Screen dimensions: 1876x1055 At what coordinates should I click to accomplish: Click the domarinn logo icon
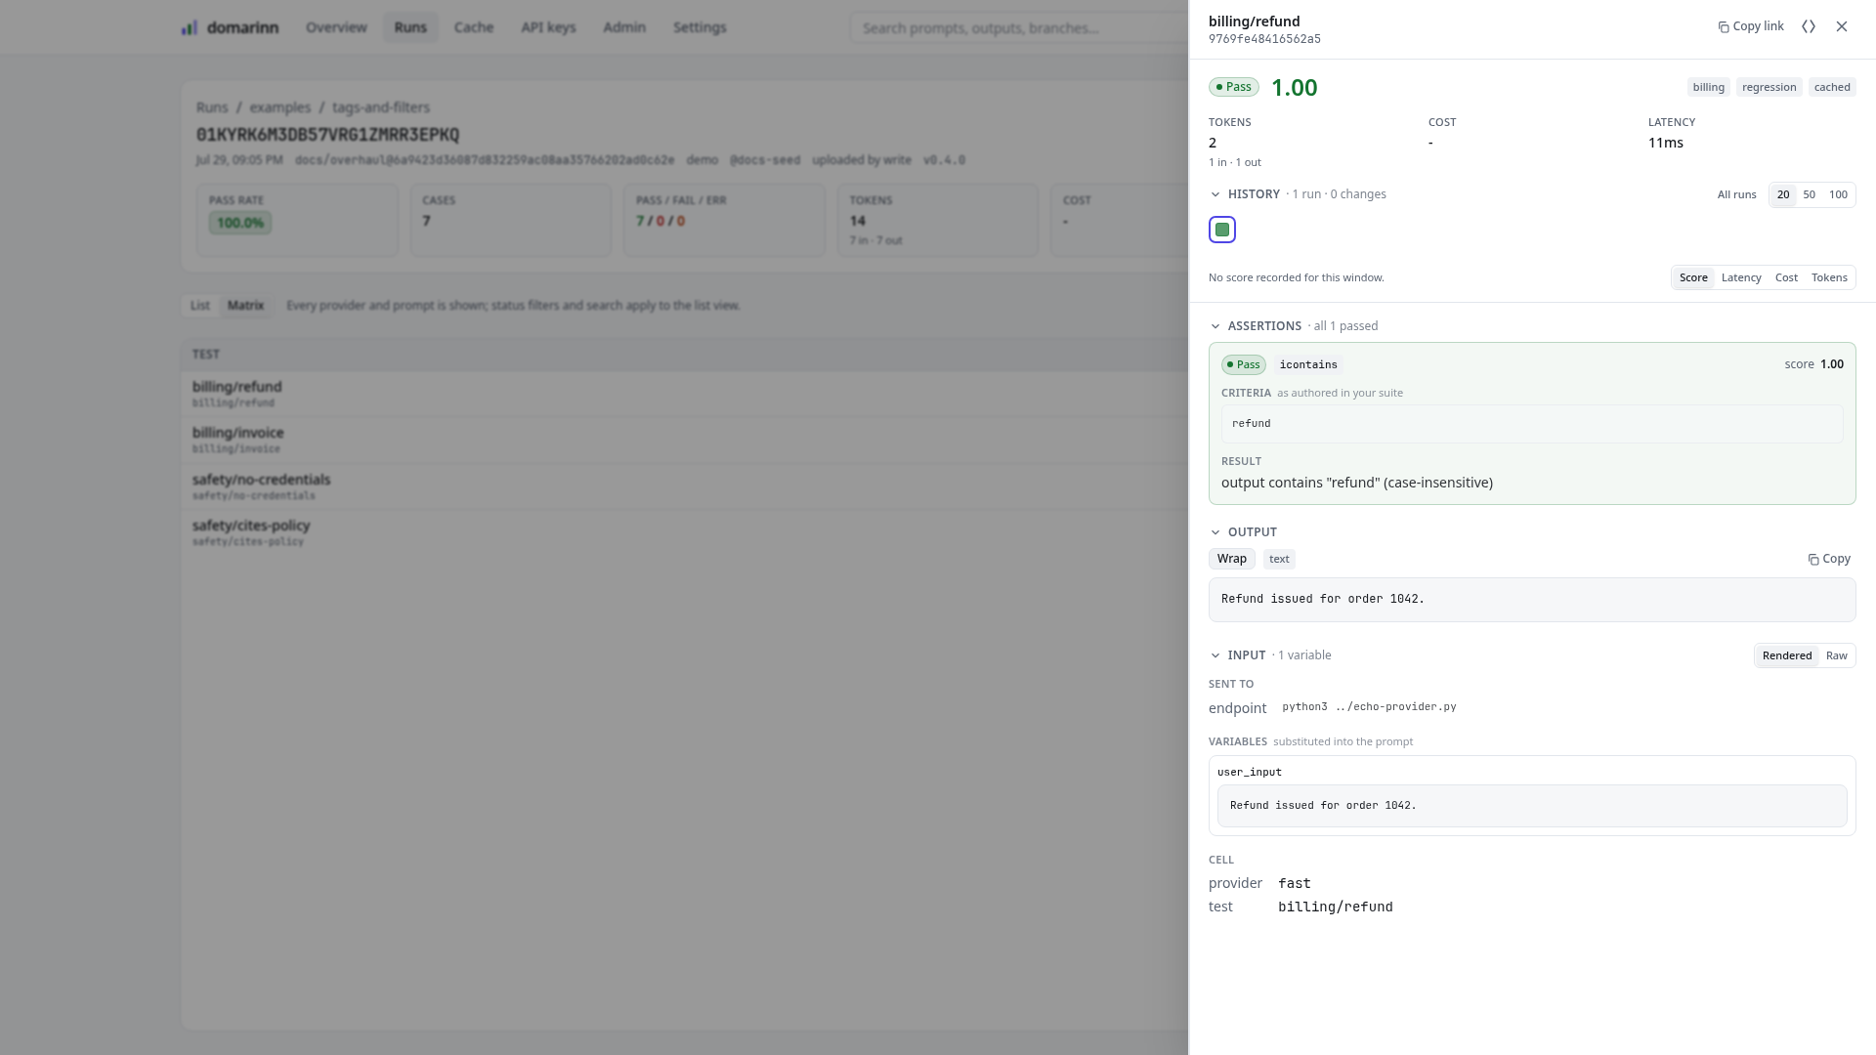190,27
